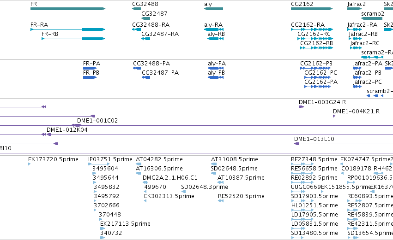The height and width of the screenshot is (240, 393).
Task: Click the scramb2 gene label
Action: pos(372,14)
